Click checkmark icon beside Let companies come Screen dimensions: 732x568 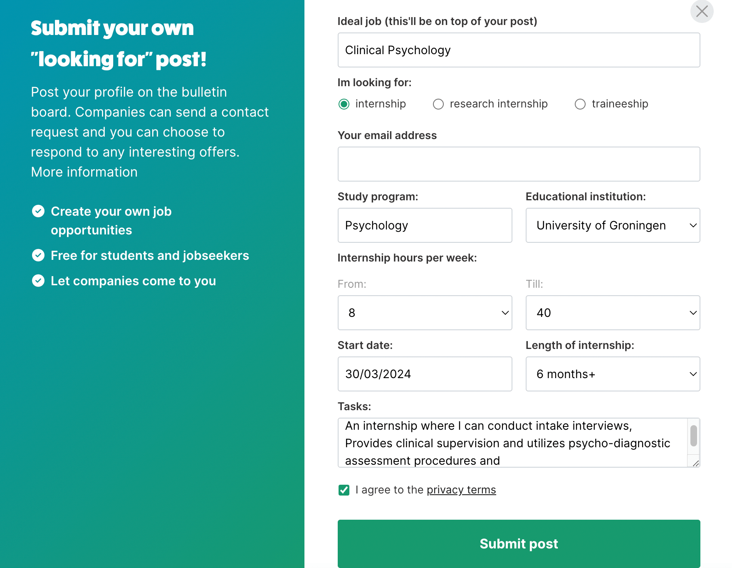click(38, 281)
